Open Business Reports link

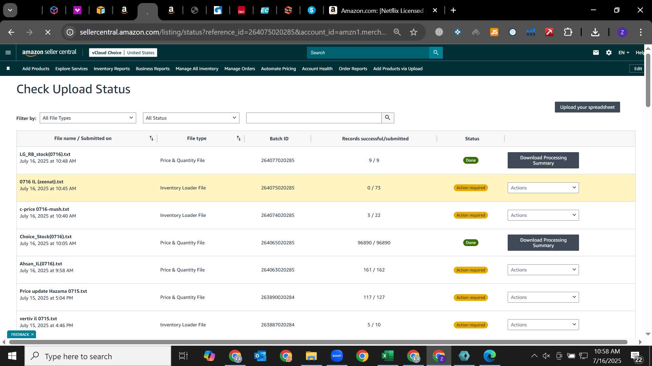(x=152, y=68)
